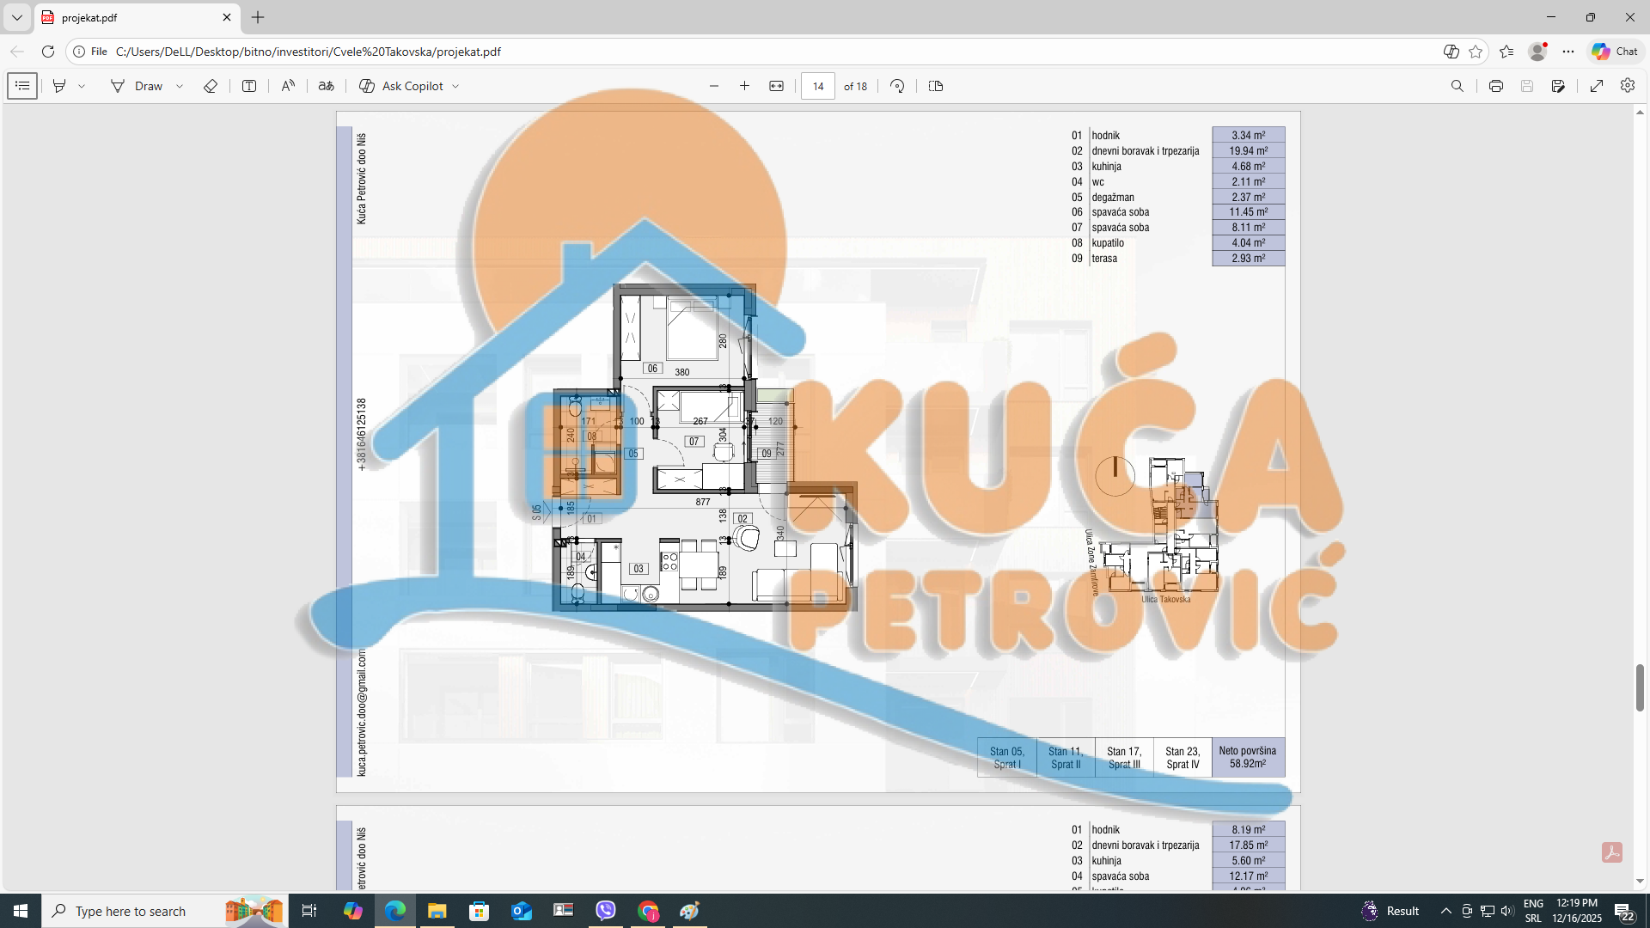
Task: Toggle fit to width view
Action: coord(776,86)
